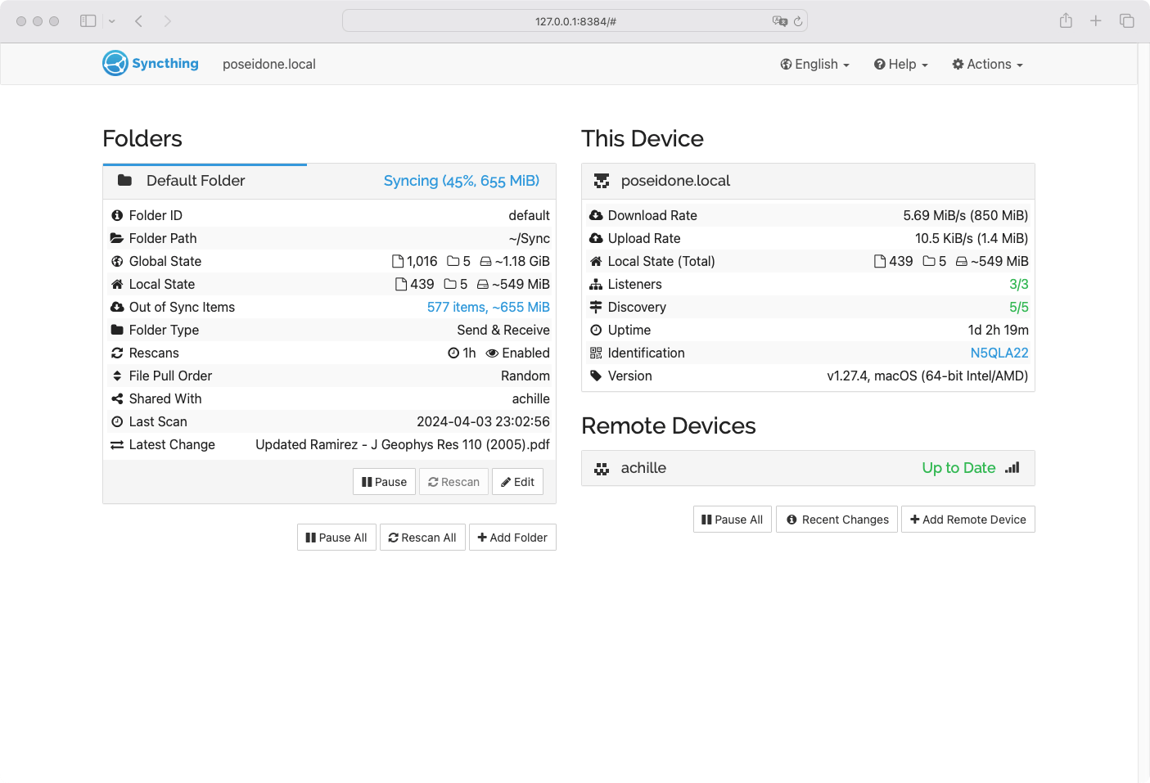Pause all remote devices
Image resolution: width=1150 pixels, height=783 pixels.
[733, 520]
